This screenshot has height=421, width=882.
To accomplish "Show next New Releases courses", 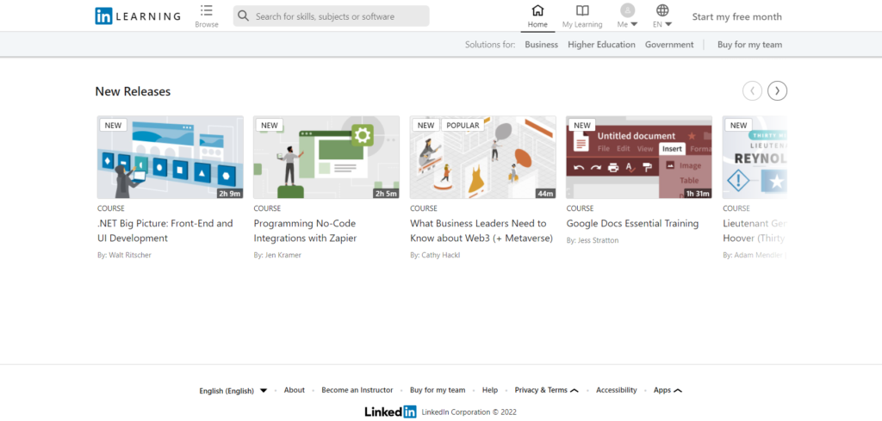I will click(x=778, y=90).
